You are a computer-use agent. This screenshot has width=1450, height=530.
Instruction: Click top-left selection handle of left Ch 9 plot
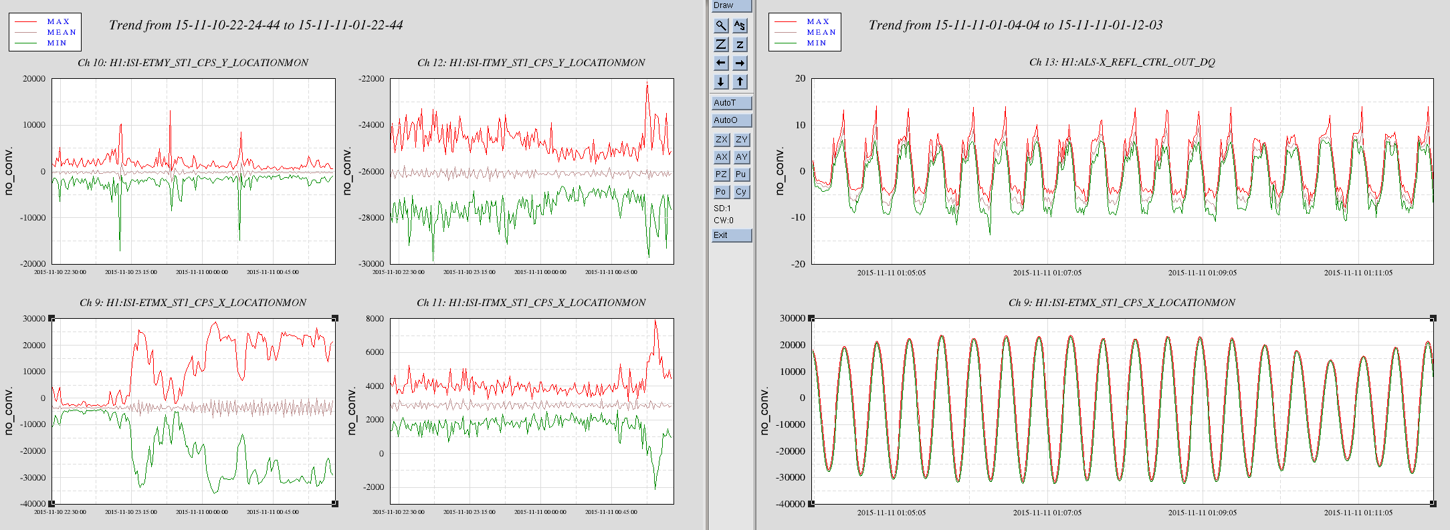(51, 318)
